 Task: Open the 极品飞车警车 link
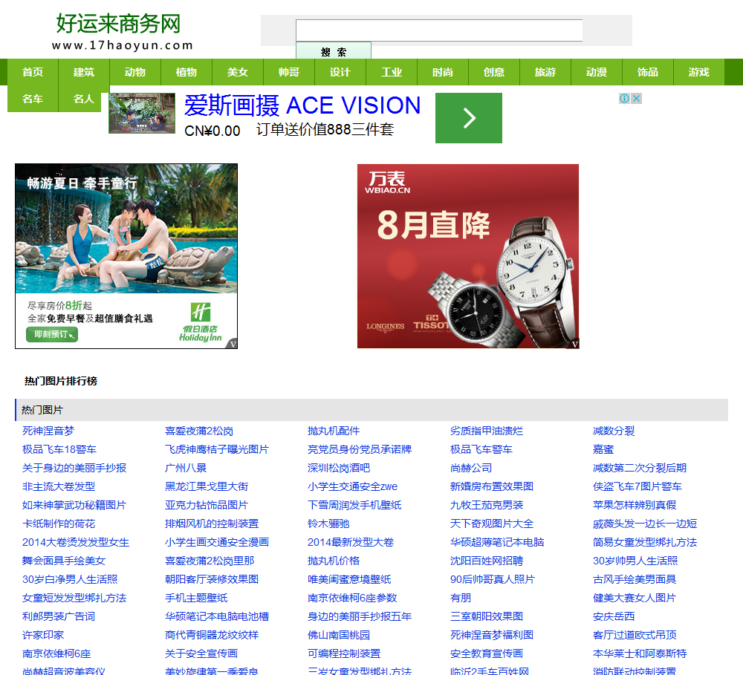(481, 449)
